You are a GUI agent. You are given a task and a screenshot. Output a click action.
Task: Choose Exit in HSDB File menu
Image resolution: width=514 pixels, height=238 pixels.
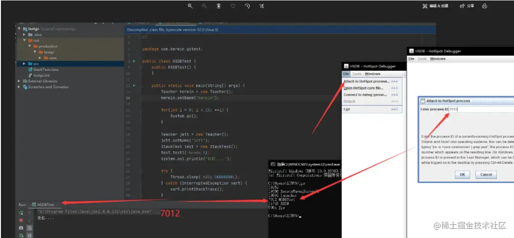tap(371, 109)
